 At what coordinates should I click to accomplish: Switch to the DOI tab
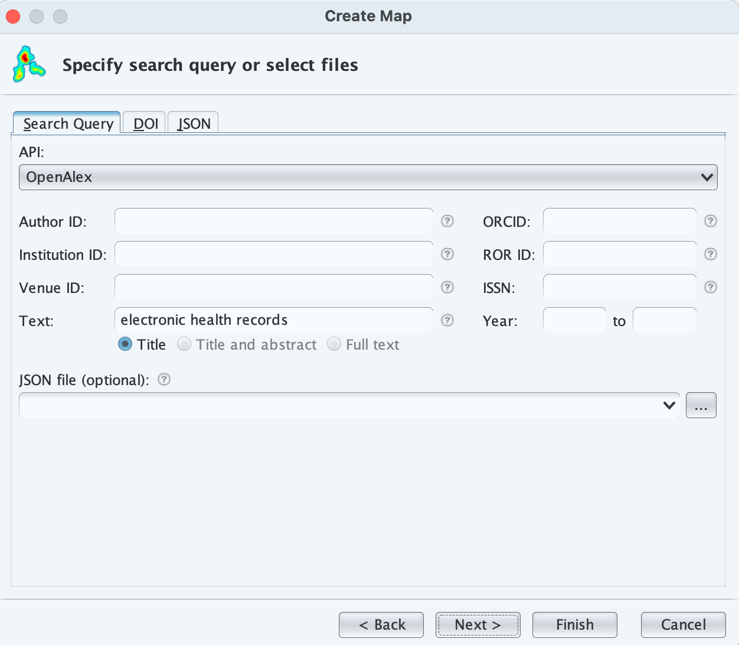tap(145, 123)
